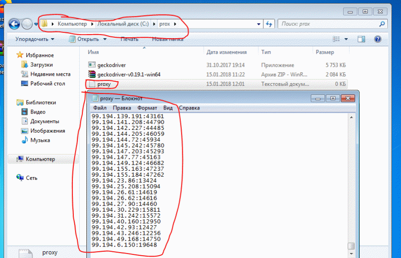
Task: Click Notepad scrollbar down arrow
Action: tap(351, 253)
